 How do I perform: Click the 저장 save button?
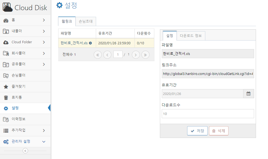click(x=197, y=131)
